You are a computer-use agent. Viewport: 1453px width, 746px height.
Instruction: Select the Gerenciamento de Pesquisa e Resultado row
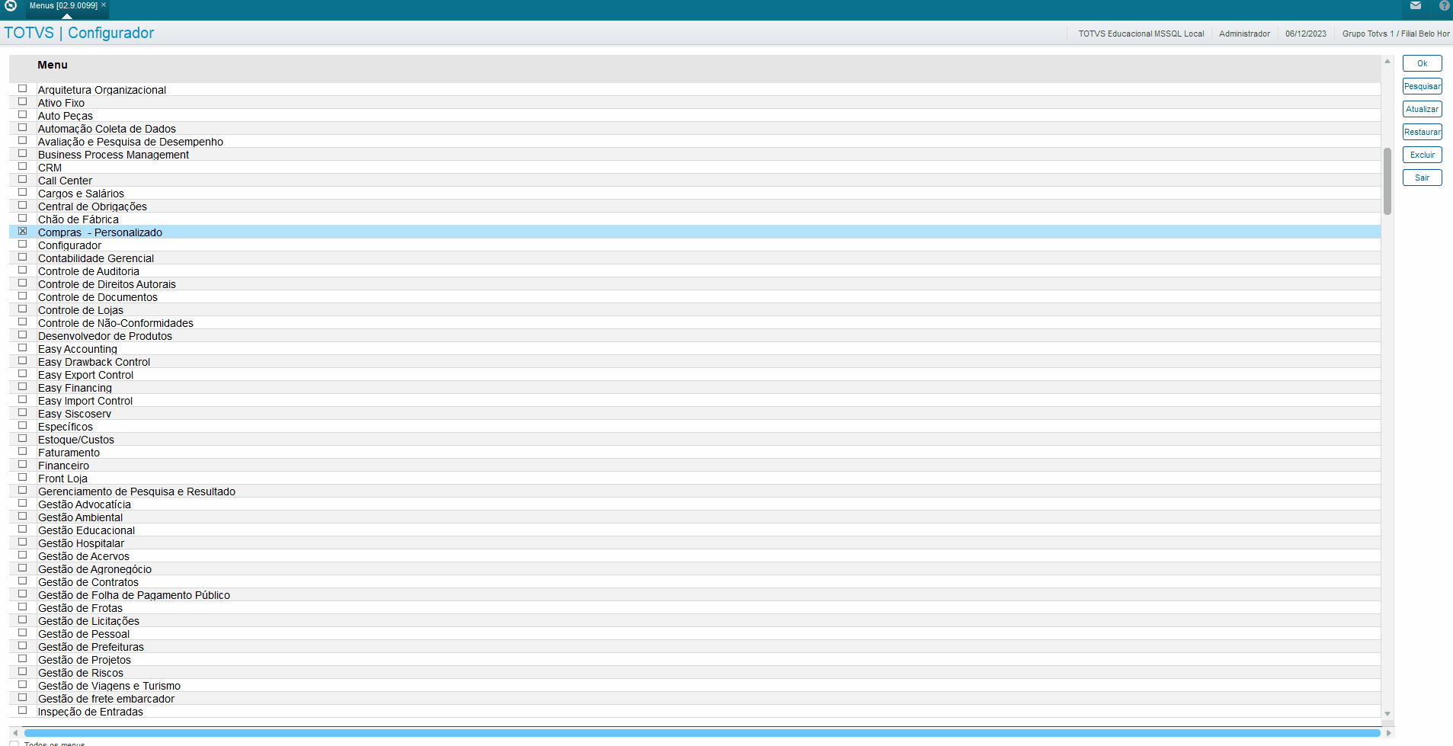click(695, 491)
